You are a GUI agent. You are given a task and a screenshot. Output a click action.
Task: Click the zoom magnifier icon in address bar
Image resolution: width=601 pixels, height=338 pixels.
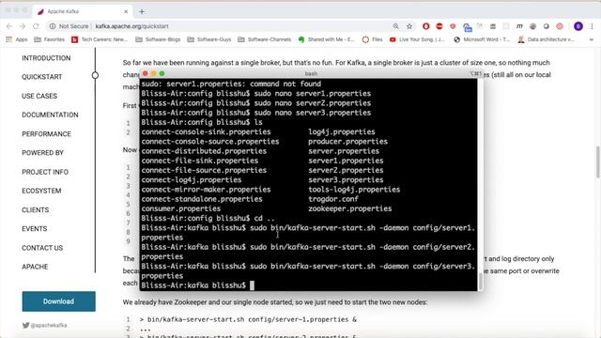395,26
